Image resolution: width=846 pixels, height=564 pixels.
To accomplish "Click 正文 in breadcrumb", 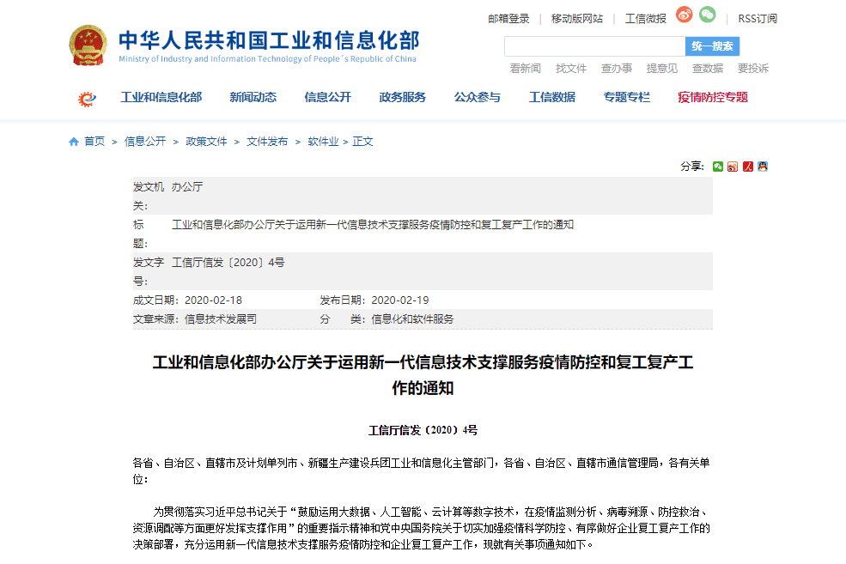I will click(362, 142).
